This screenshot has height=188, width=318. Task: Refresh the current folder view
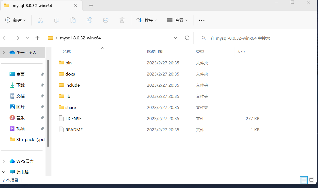[187, 38]
